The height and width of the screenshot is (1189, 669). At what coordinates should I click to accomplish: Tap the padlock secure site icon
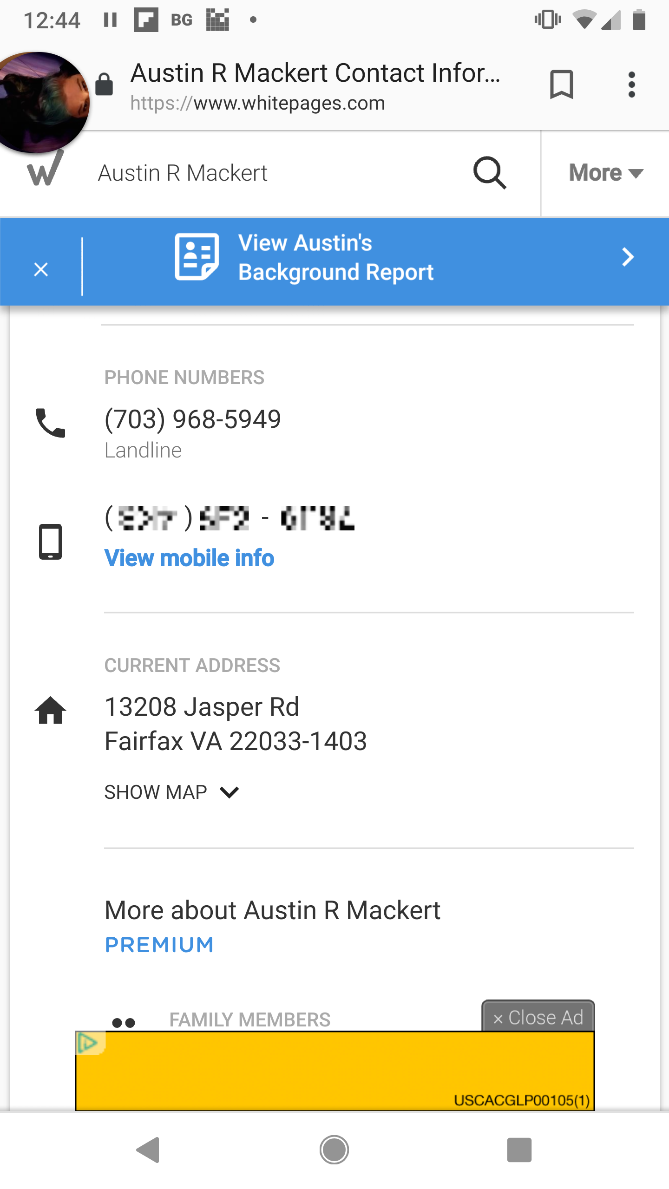click(104, 85)
